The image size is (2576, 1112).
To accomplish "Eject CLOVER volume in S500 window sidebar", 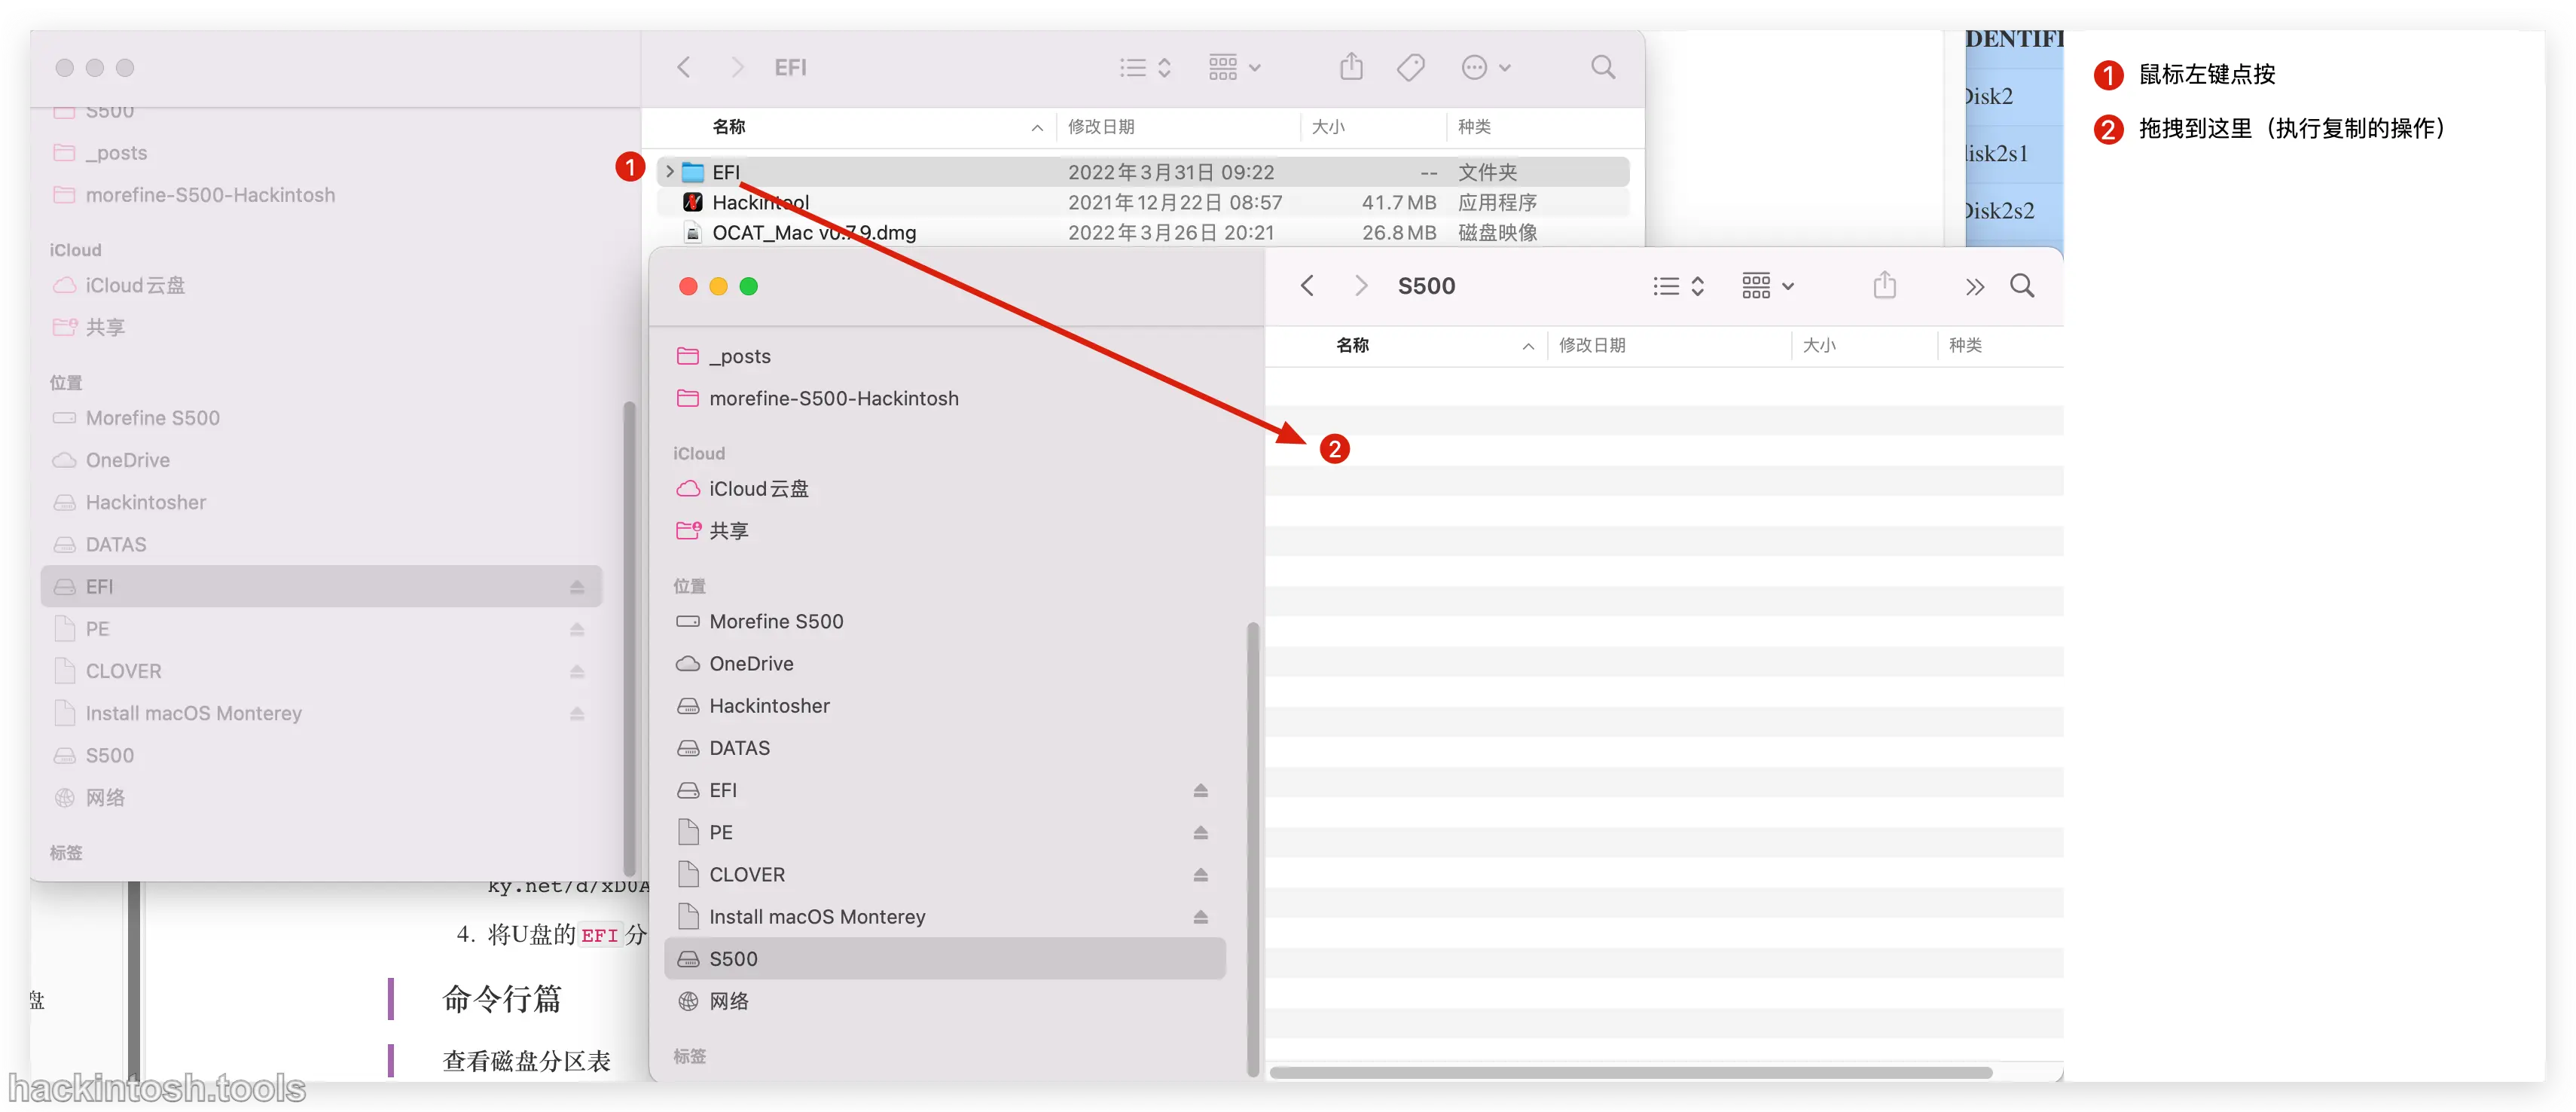I will (1200, 874).
